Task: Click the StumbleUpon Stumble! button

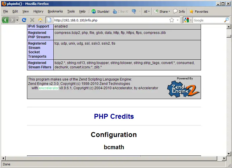Action: pos(100,11)
